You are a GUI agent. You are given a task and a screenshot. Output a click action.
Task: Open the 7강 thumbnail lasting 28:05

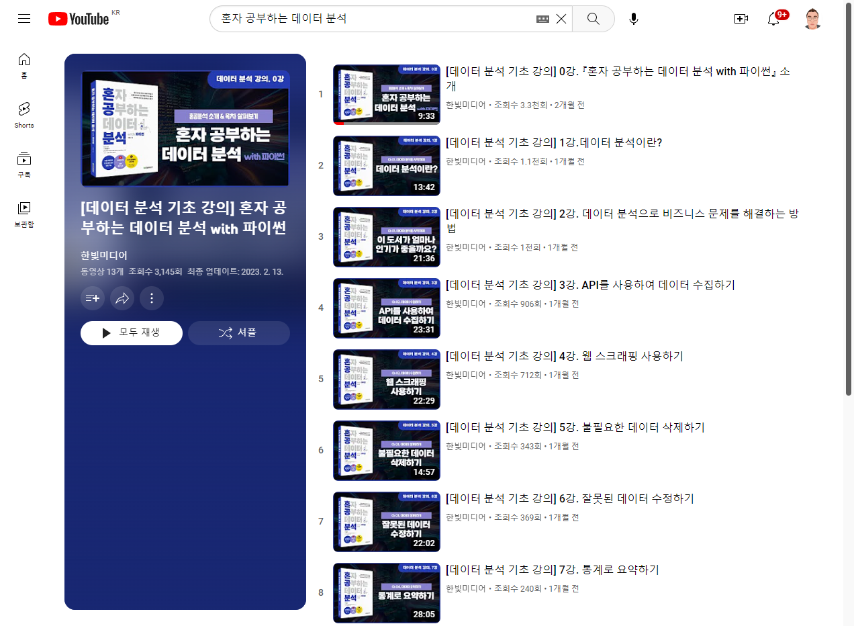pyautogui.click(x=387, y=593)
